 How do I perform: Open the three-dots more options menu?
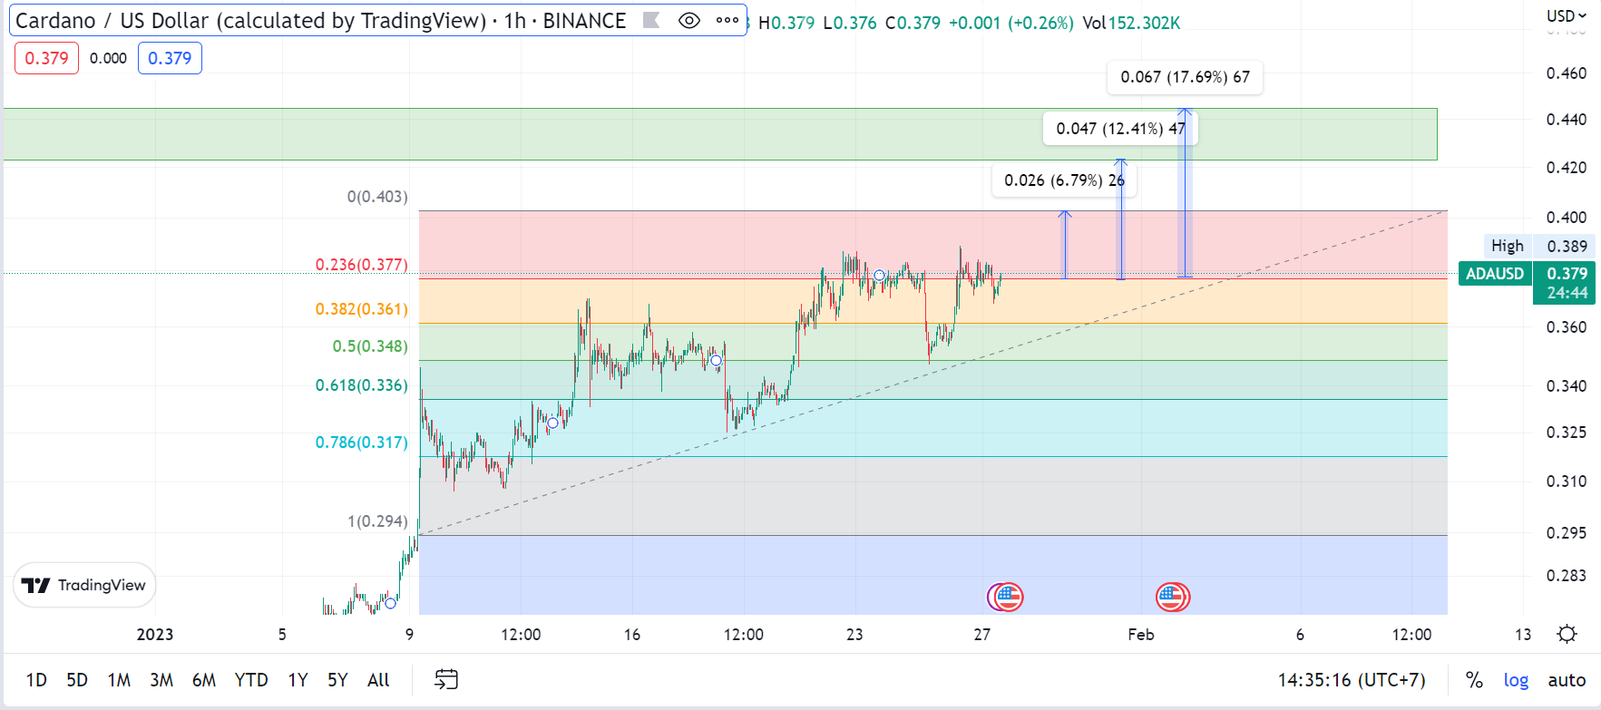727,20
